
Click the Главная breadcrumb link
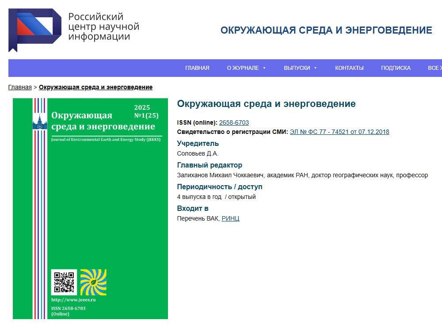20,87
